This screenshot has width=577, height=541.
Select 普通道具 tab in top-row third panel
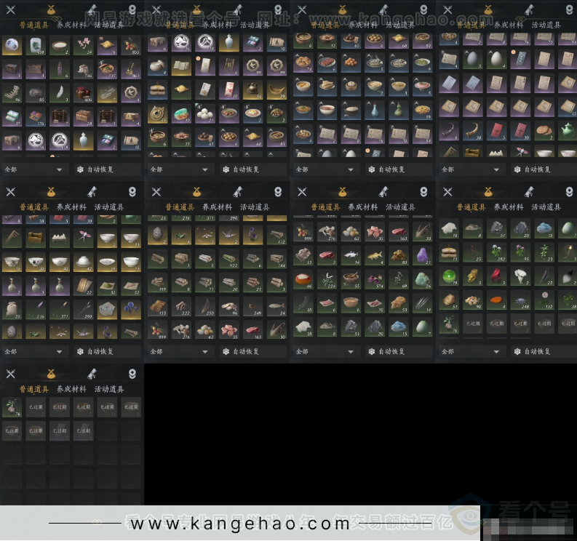(325, 25)
